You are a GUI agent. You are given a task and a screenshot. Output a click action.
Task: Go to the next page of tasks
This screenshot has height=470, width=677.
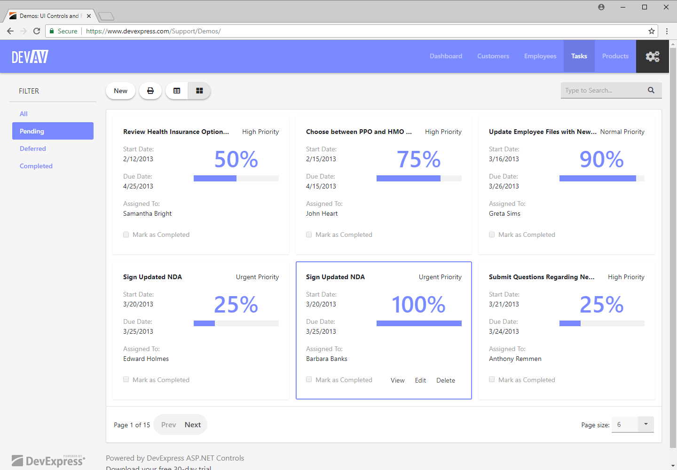[192, 424]
